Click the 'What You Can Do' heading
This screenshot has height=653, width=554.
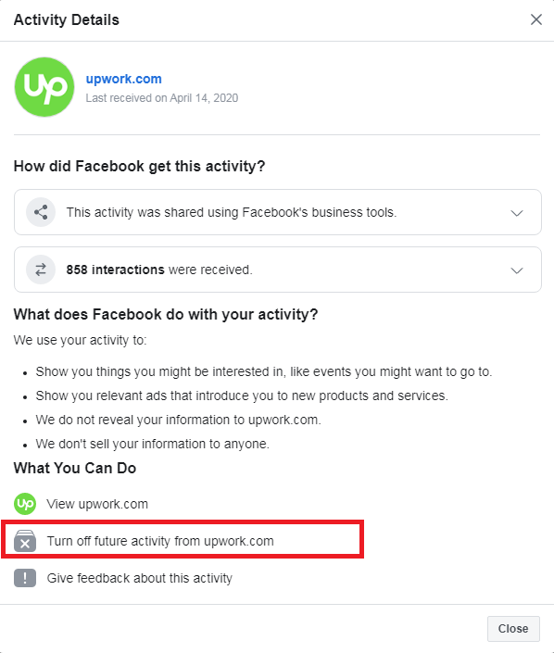pos(75,468)
